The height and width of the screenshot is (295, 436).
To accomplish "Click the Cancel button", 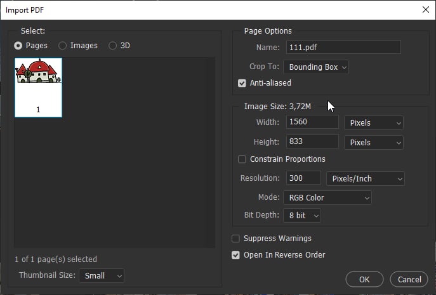I will click(x=409, y=279).
